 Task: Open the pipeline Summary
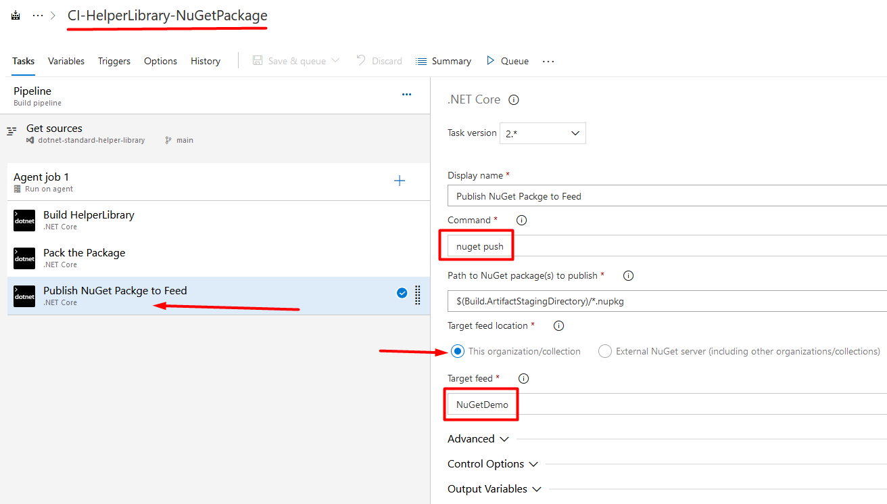click(443, 61)
